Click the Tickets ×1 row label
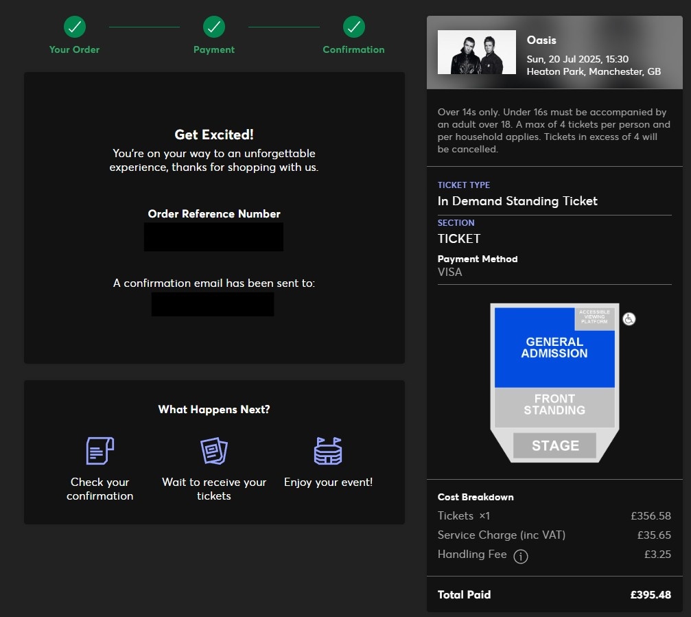The width and height of the screenshot is (691, 617). tap(464, 515)
